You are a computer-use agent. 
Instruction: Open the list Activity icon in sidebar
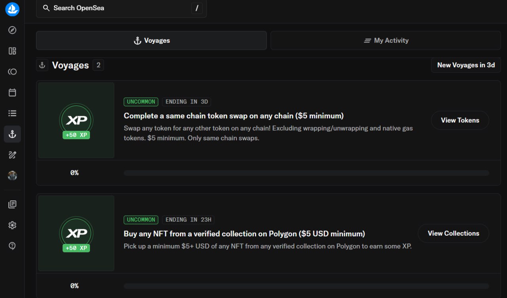point(12,113)
